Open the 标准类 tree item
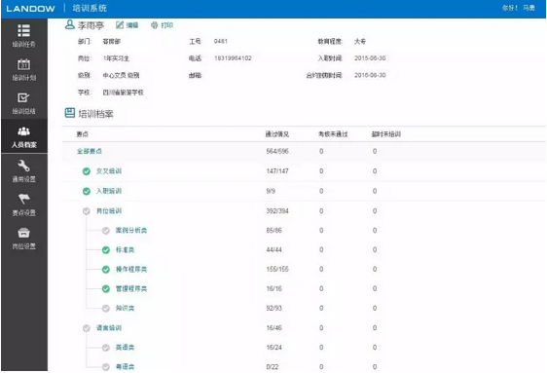 [x=125, y=250]
